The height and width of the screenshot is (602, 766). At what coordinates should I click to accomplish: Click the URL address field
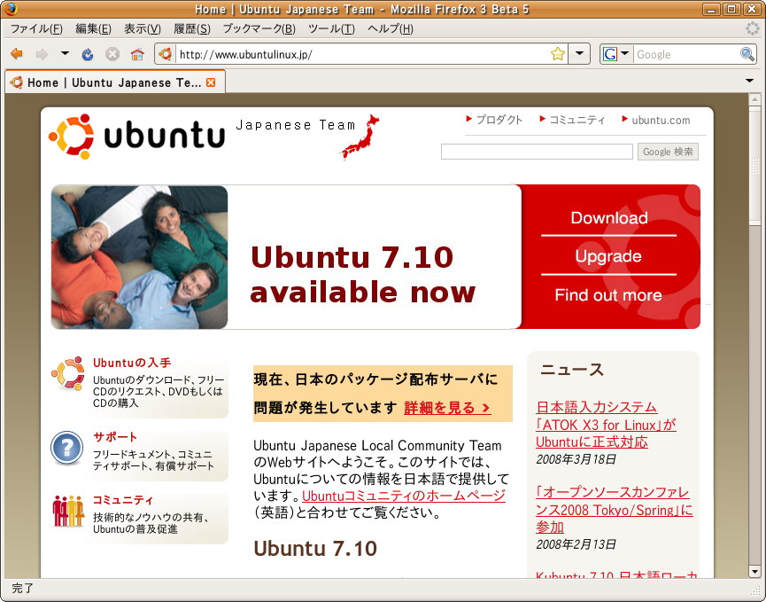coord(361,54)
